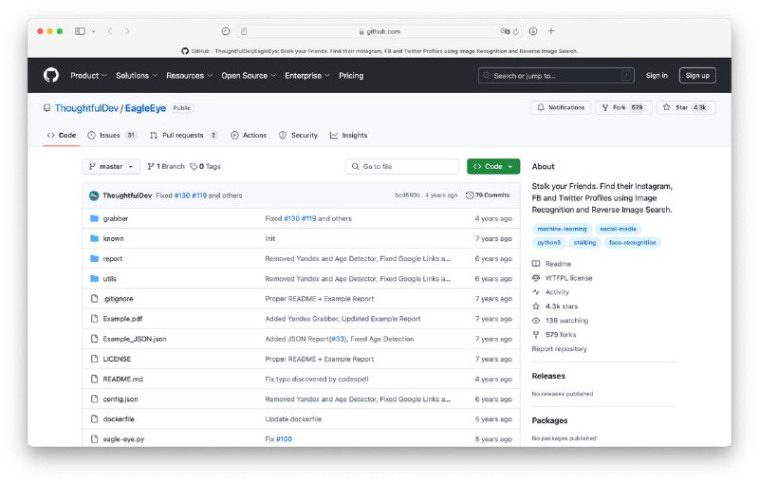
Task: Open the known folder
Action: tap(113, 238)
